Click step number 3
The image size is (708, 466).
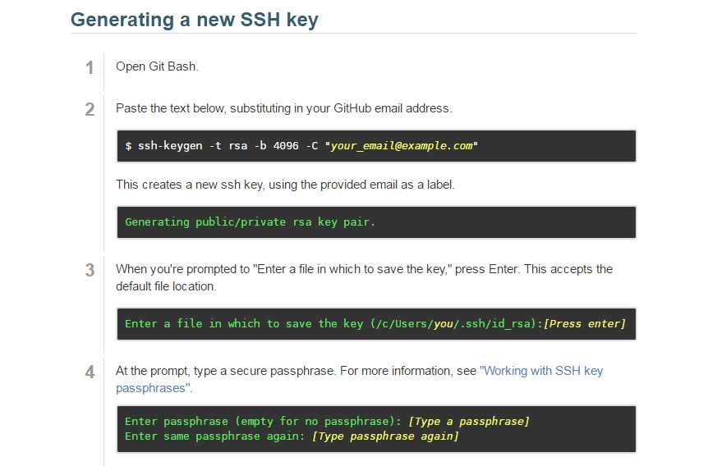[90, 270]
